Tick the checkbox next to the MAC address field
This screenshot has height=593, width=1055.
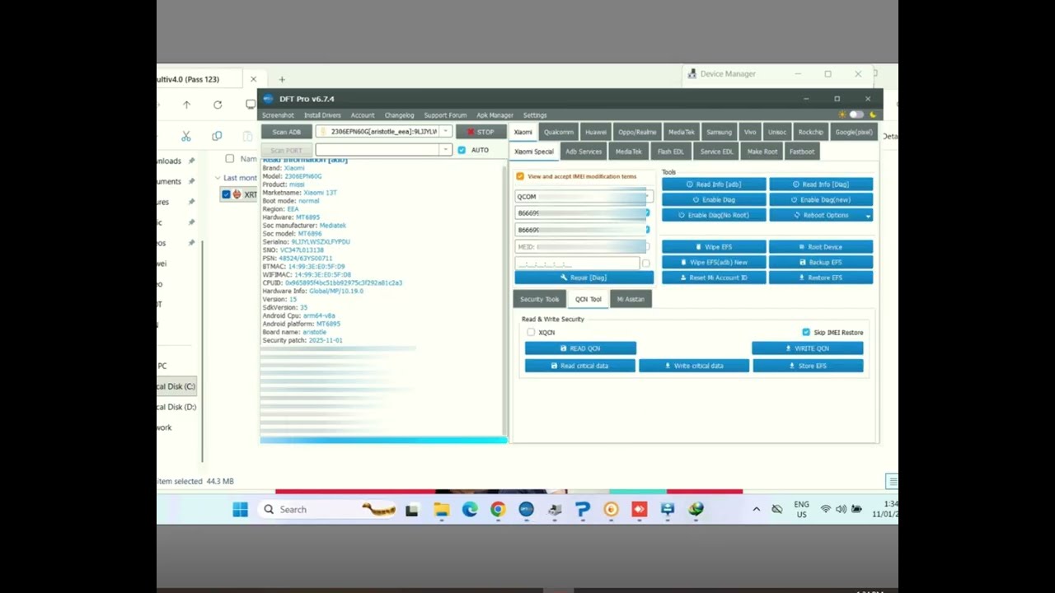[645, 264]
